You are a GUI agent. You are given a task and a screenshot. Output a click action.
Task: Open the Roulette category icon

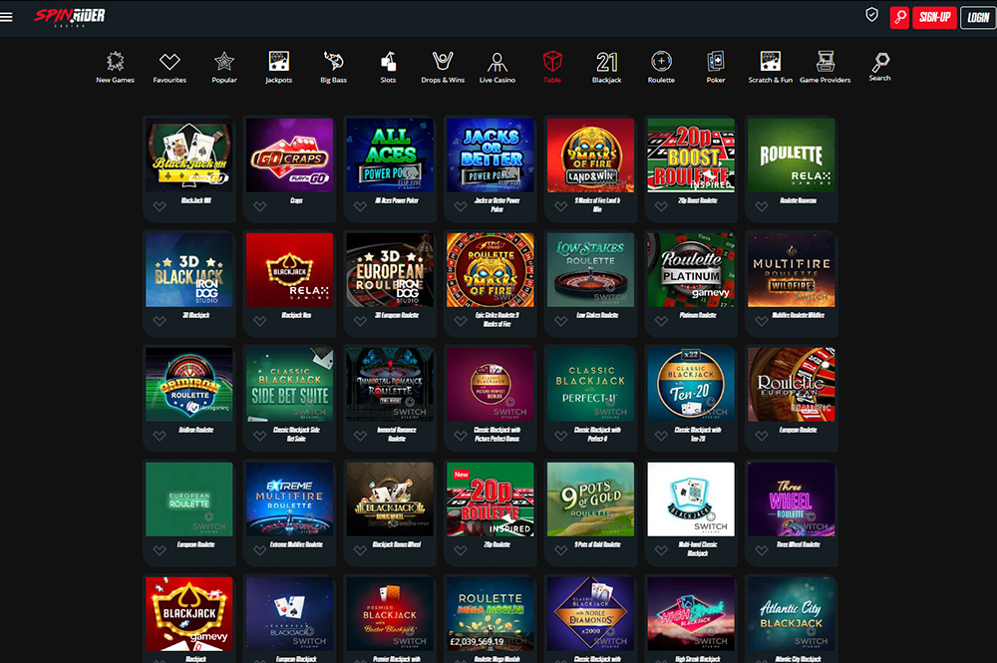[661, 66]
